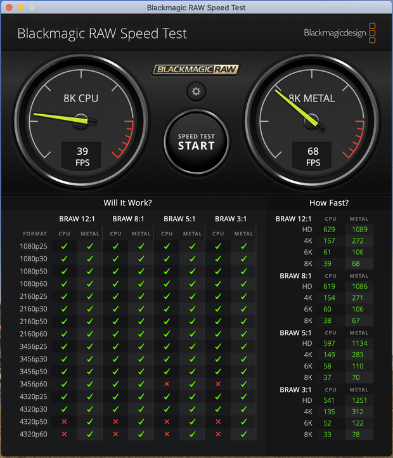This screenshot has height=458, width=393.
Task: Click the red X for 3456p60 BRAW 3:1 CPU
Action: (218, 384)
